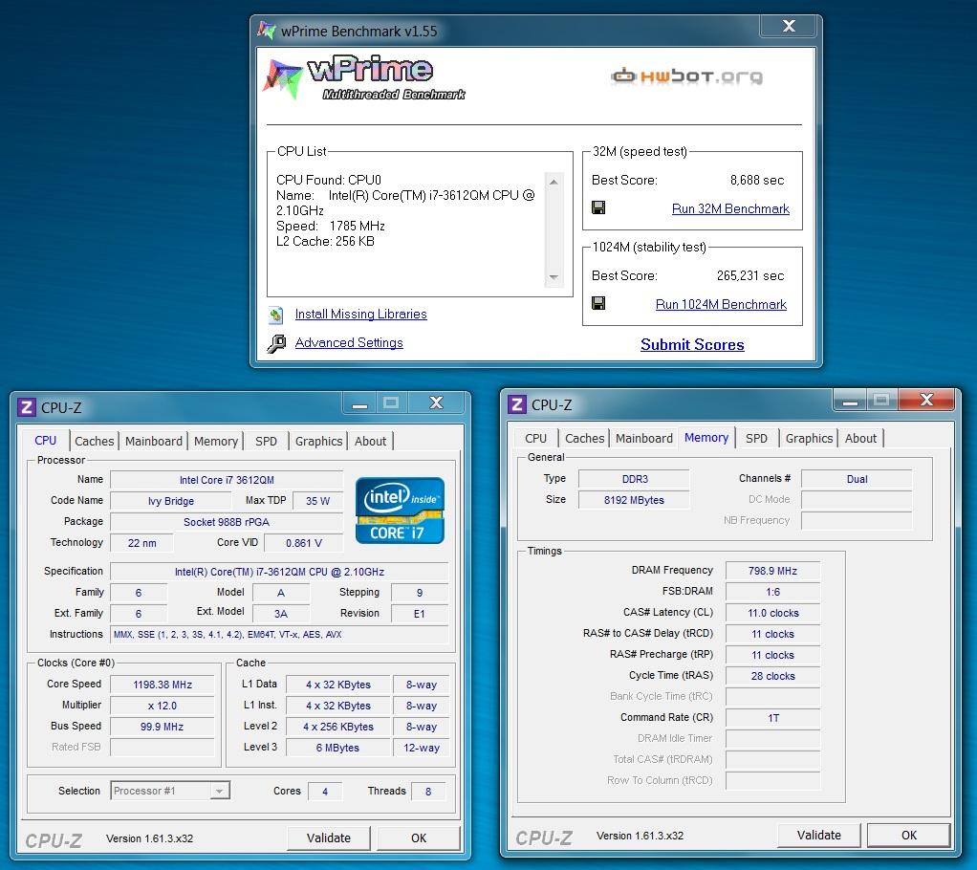The width and height of the screenshot is (977, 870).
Task: Click the up arrow in the CPU List scrollbar
Action: click(x=554, y=182)
